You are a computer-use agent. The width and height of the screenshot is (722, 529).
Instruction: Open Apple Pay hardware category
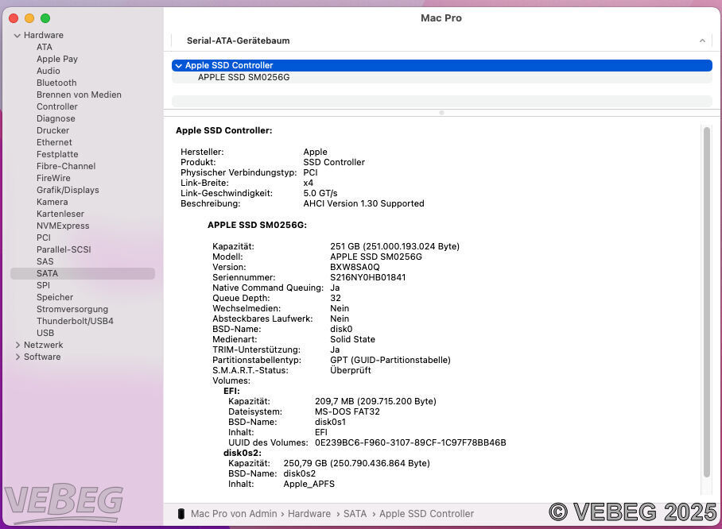[57, 59]
